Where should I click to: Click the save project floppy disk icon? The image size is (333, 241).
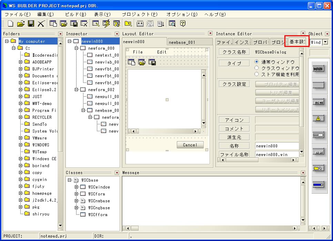31,23
